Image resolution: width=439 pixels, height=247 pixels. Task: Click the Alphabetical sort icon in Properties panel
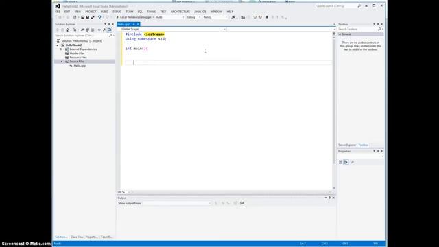coord(346,162)
